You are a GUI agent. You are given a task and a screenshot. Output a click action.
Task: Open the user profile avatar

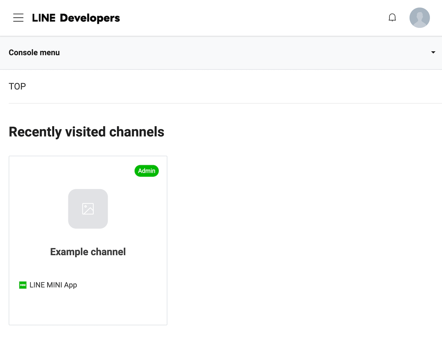[420, 18]
